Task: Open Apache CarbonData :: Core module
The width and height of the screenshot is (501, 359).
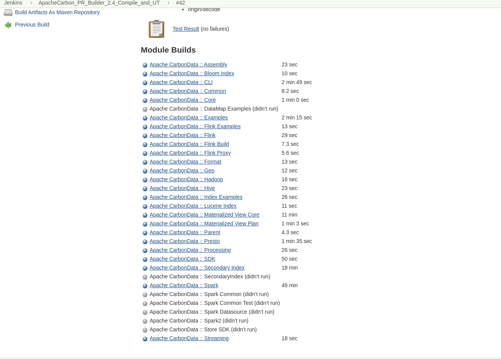Action: click(183, 100)
